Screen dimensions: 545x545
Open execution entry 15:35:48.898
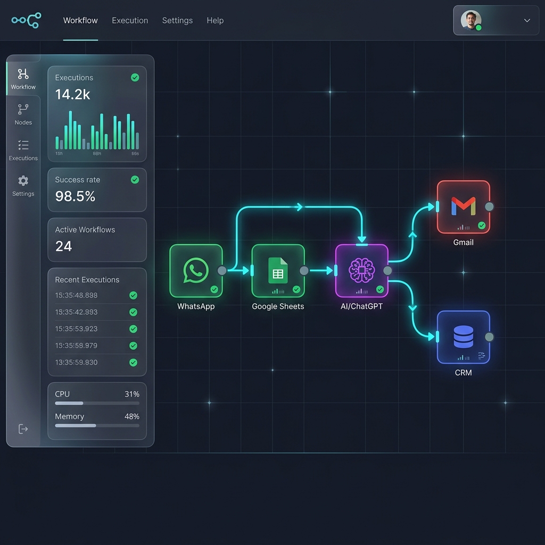tap(97, 295)
